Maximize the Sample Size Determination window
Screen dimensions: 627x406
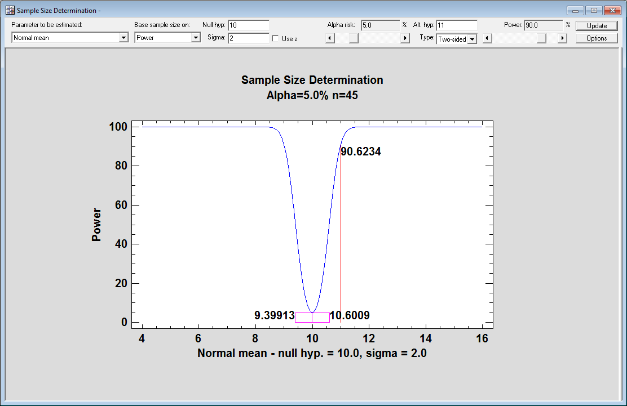pos(593,11)
